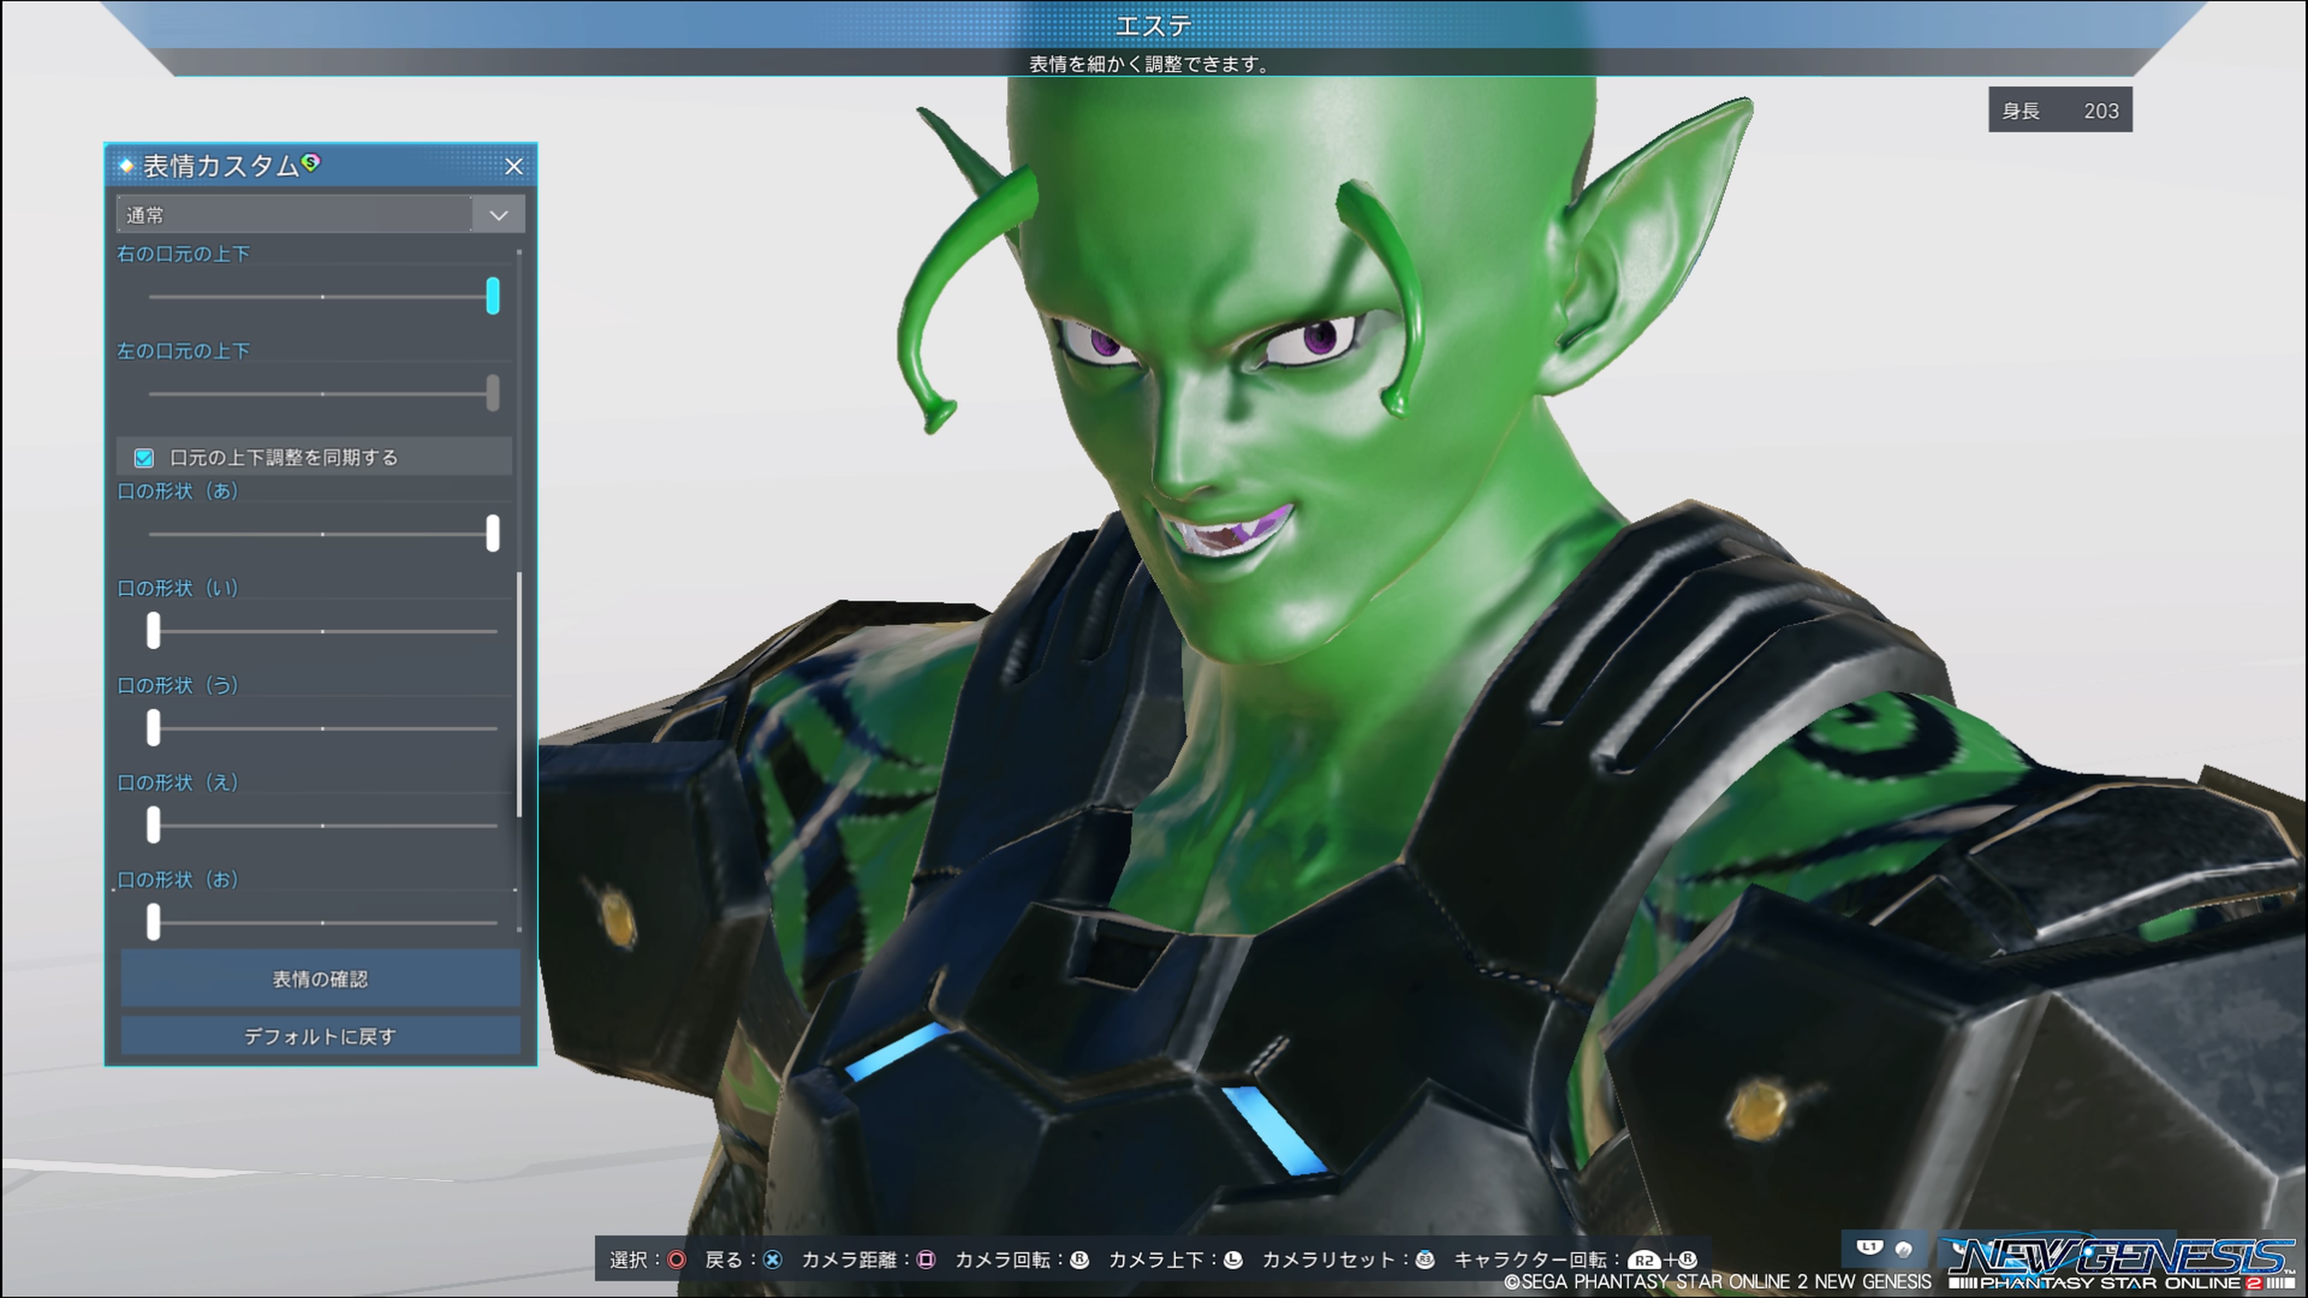
Task: Click the R3 icon for カメラリセット
Action: (x=1424, y=1260)
